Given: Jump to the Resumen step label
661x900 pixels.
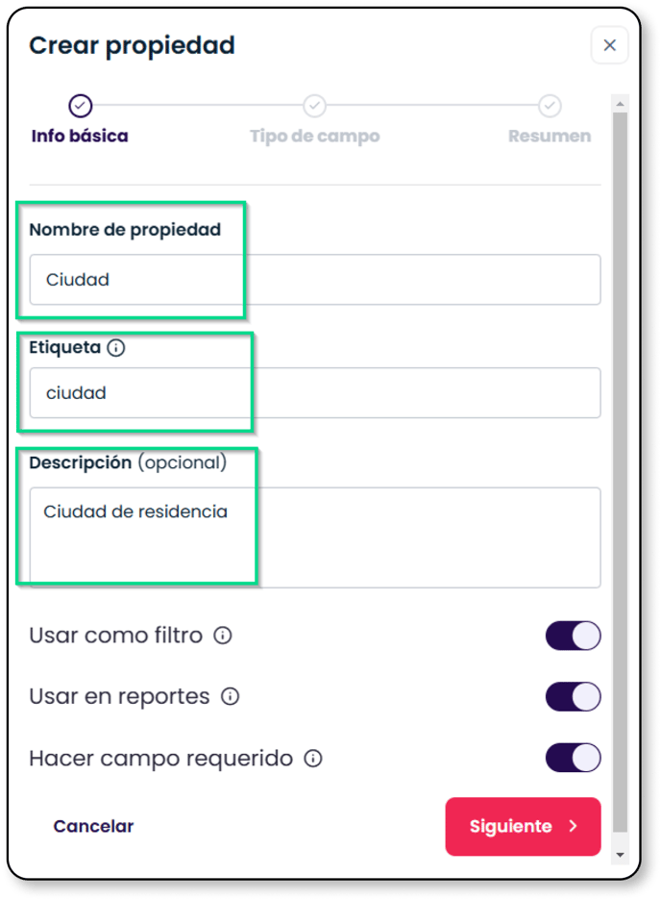Looking at the screenshot, I should click(550, 136).
